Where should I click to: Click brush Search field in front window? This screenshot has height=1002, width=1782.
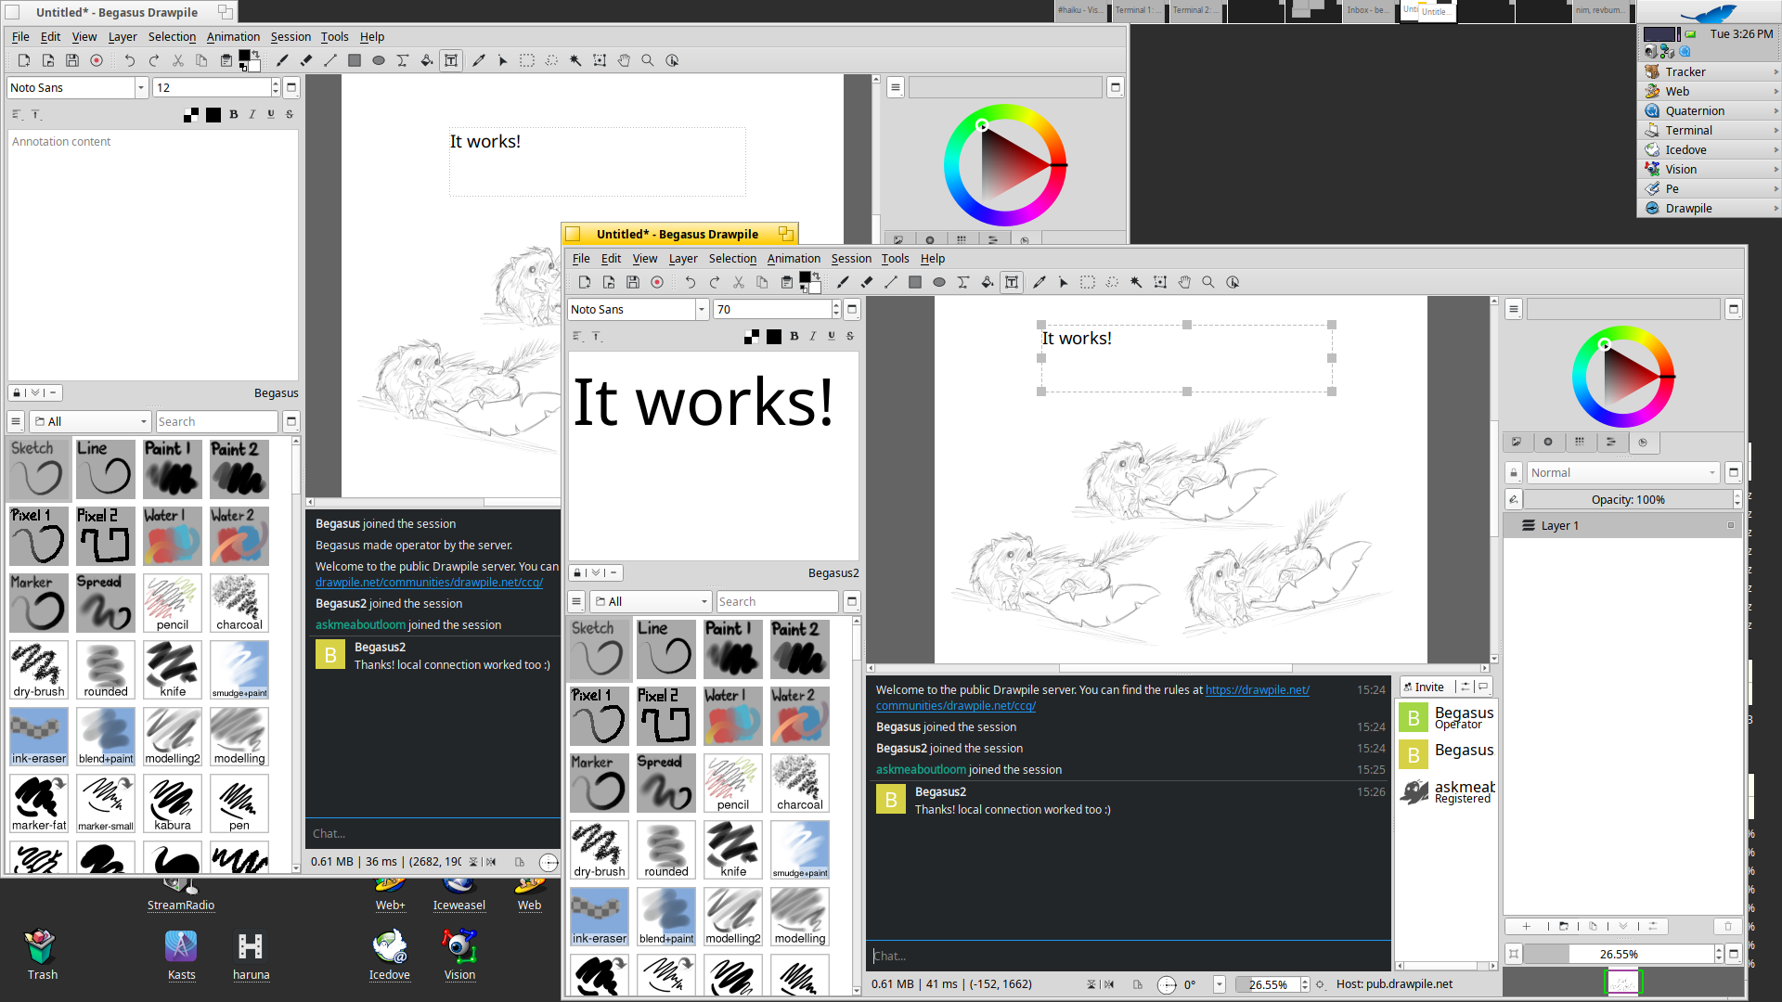click(778, 602)
